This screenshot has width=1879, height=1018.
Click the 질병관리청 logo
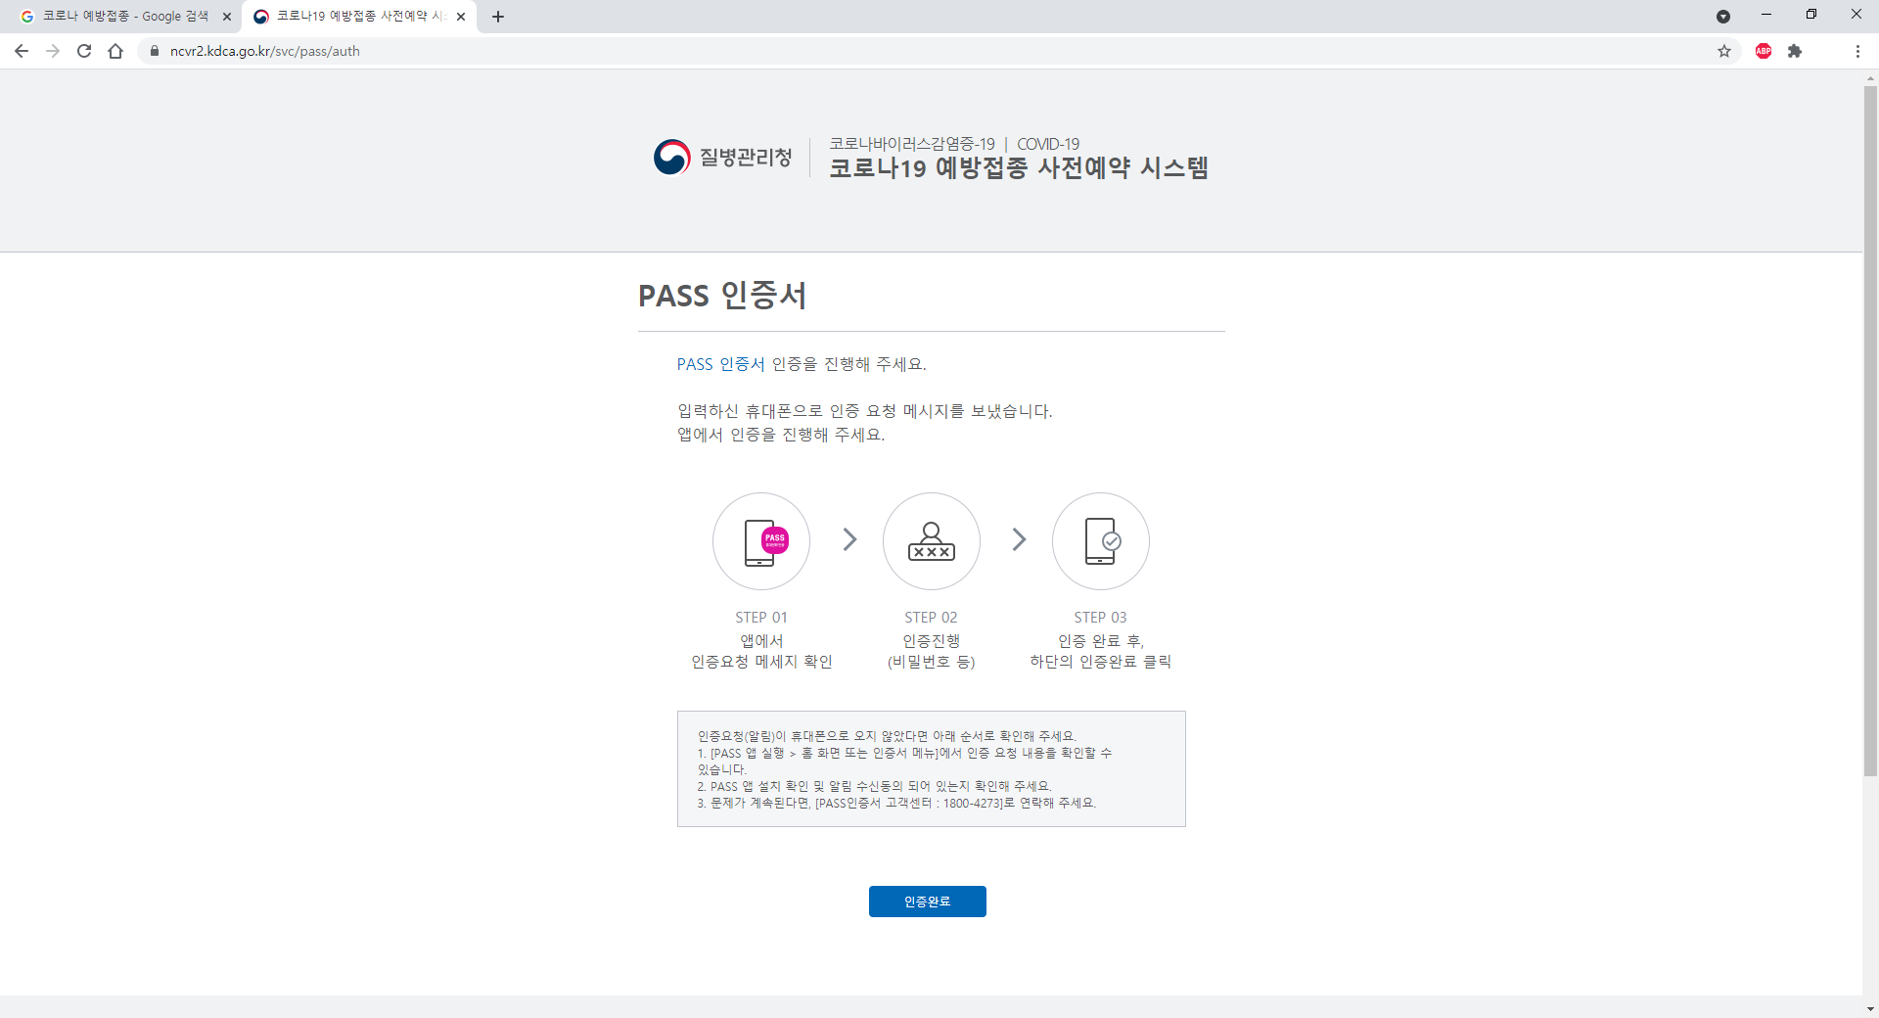coord(723,157)
